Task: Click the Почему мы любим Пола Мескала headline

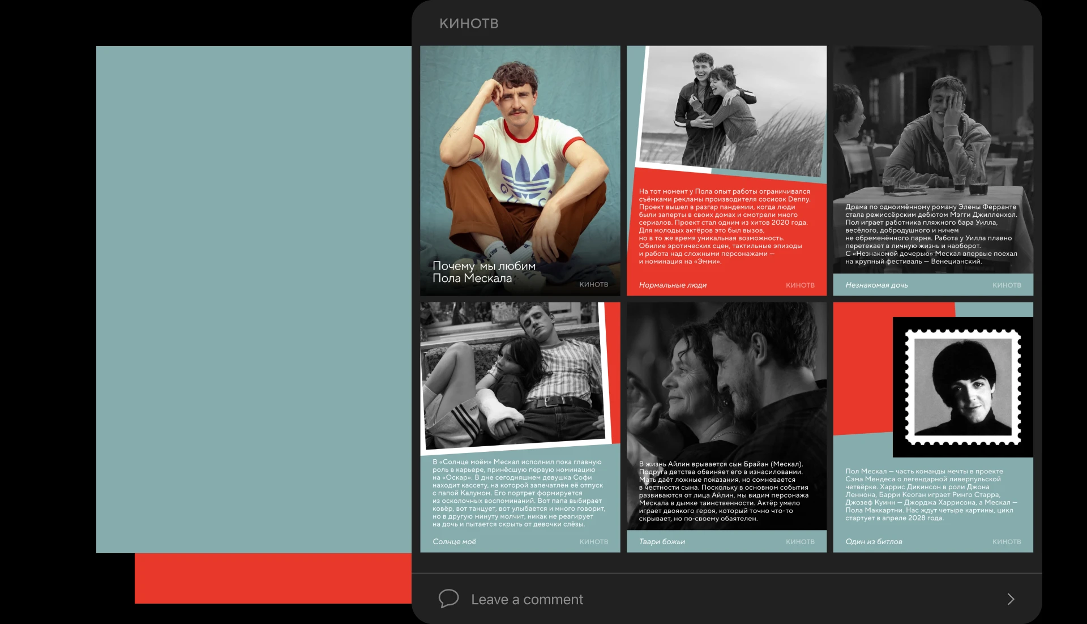Action: click(x=484, y=272)
